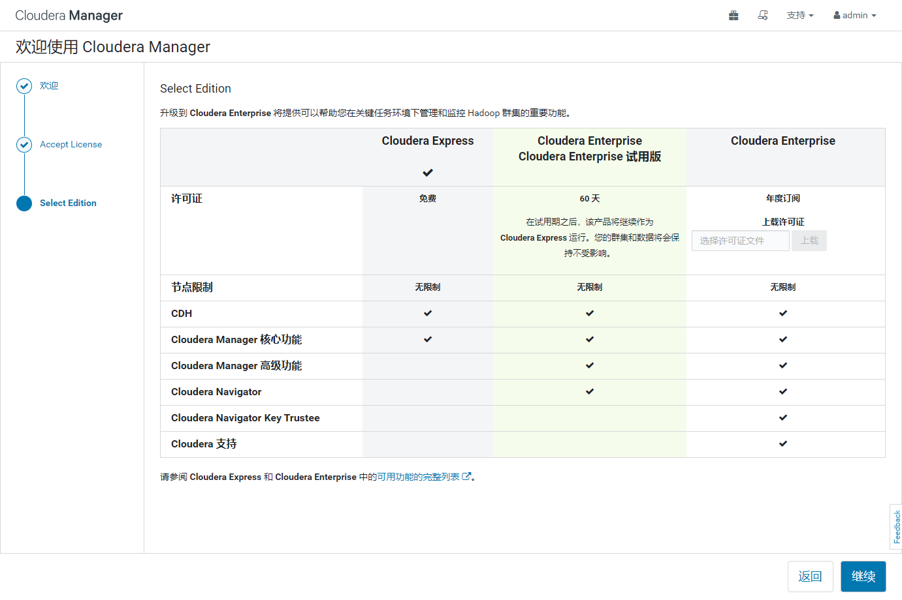Select the Select Edition step
Image resolution: width=902 pixels, height=600 pixels.
68,203
